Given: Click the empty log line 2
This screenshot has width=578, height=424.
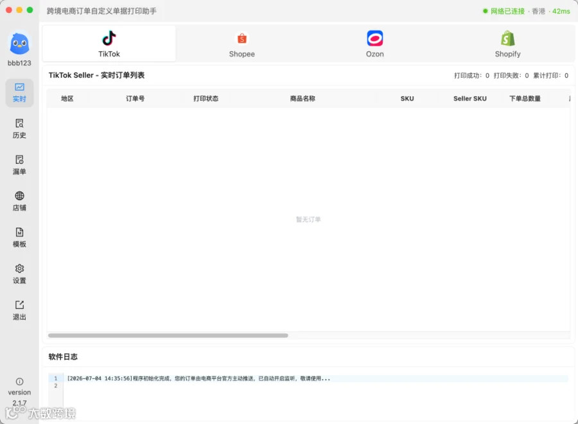Looking at the screenshot, I should [x=317, y=385].
